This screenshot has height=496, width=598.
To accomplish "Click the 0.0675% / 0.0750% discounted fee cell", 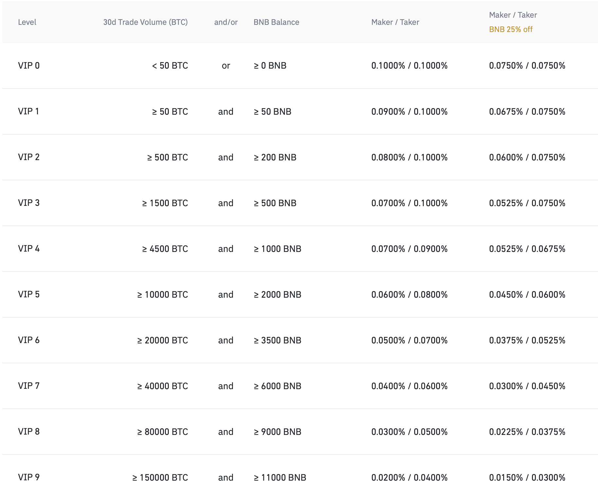I will point(527,112).
